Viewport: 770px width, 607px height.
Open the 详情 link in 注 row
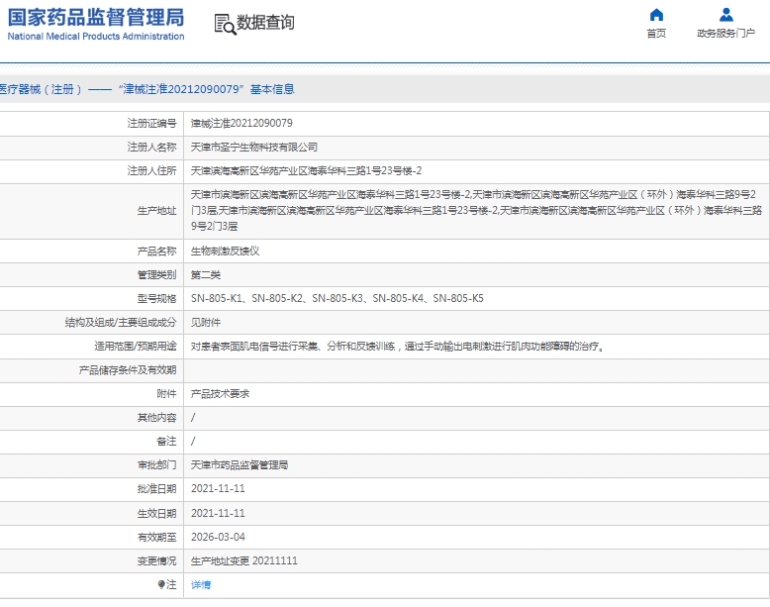click(201, 584)
